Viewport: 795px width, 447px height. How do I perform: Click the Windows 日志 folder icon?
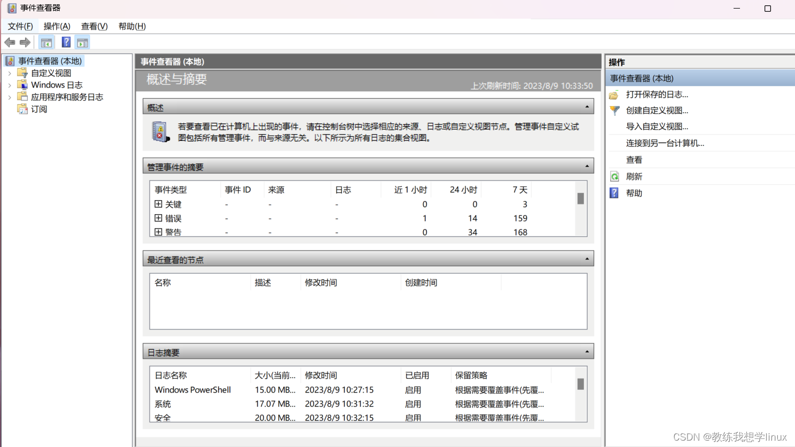(22, 84)
